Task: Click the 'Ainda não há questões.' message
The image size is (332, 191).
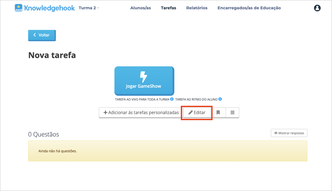Action: point(58,151)
